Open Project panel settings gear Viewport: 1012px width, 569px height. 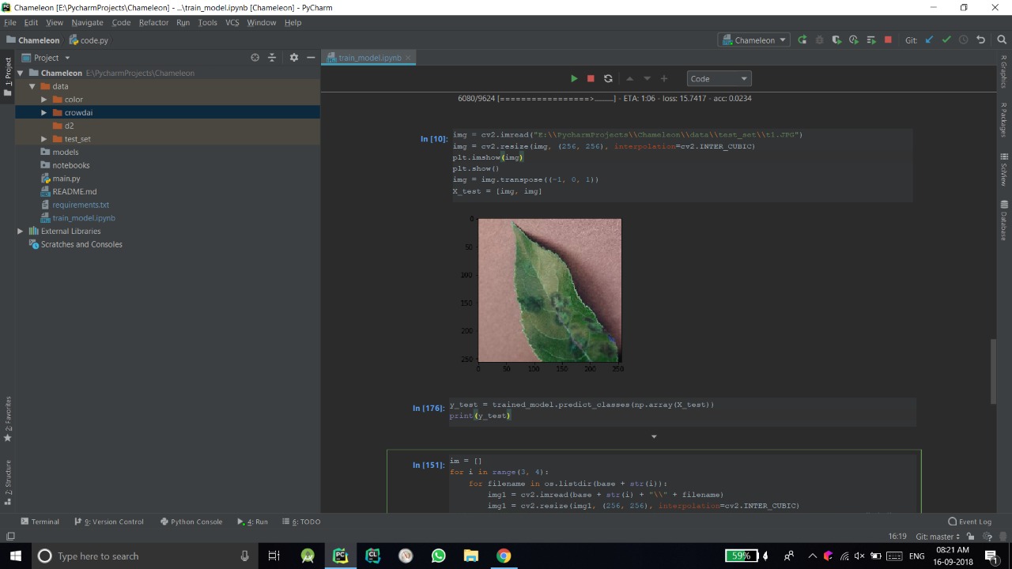point(294,58)
